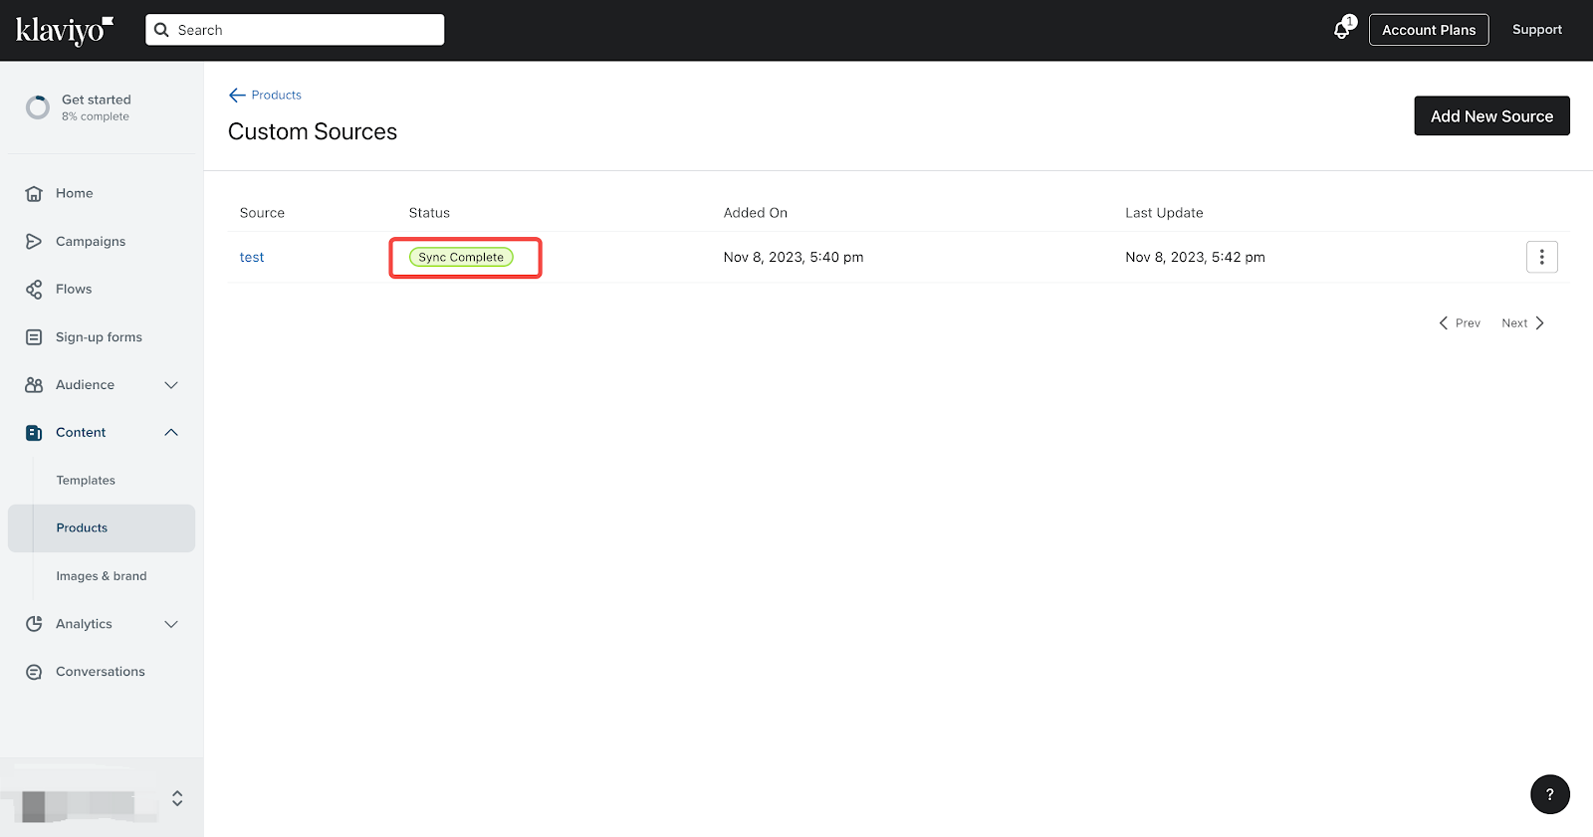Viewport: 1593px width, 837px height.
Task: Click the Status column header
Action: [429, 213]
